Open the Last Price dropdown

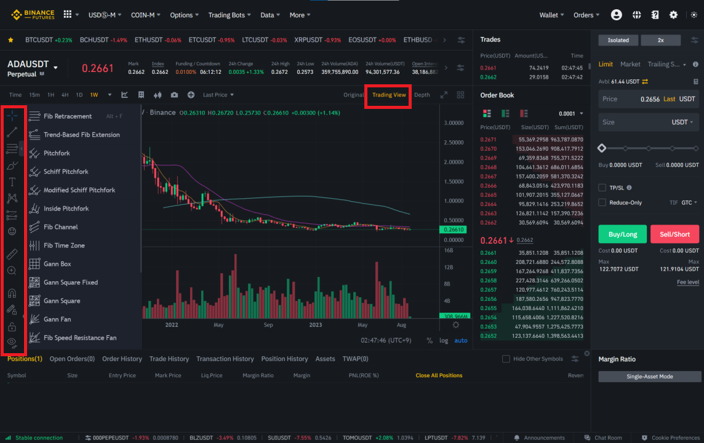(218, 95)
